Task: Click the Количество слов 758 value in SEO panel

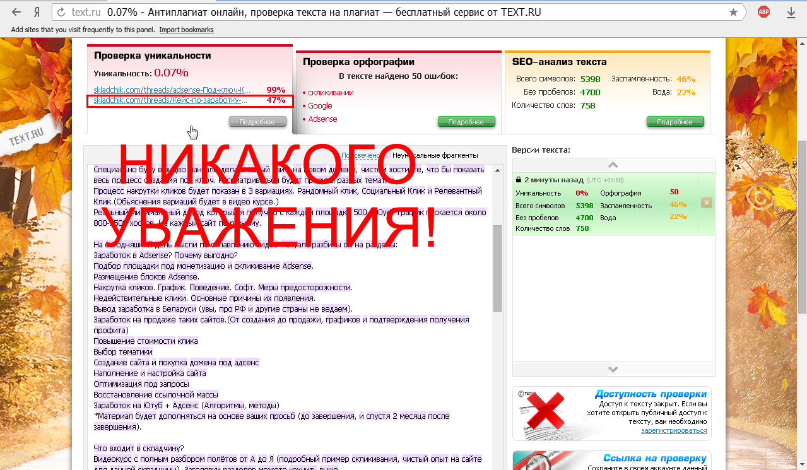Action: tap(587, 105)
